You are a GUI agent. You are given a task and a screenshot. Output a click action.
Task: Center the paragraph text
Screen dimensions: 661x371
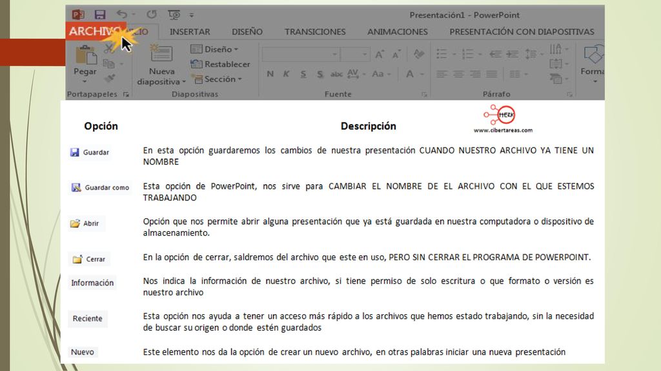458,74
